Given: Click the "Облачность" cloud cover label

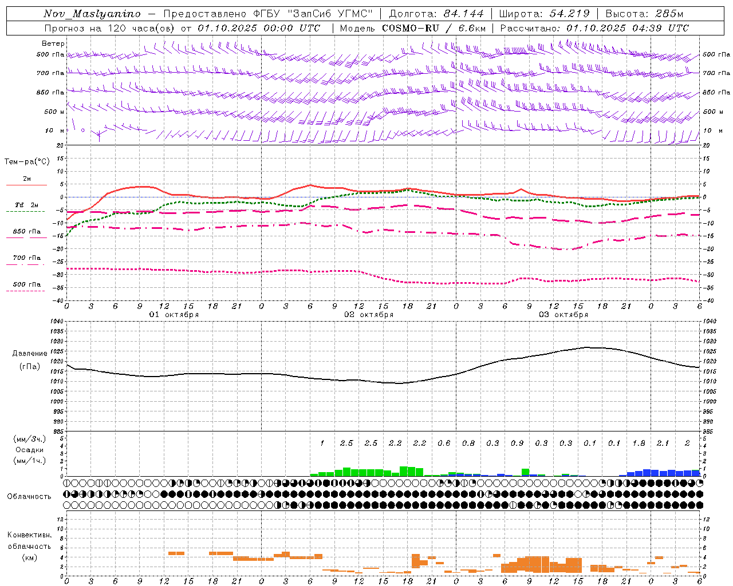Looking at the screenshot, I should (x=29, y=497).
